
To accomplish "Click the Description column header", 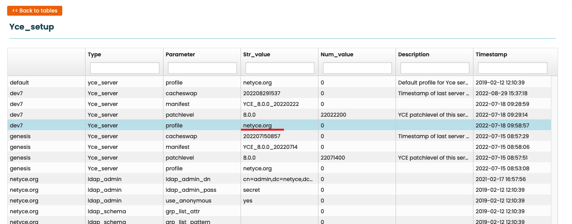I will [x=414, y=55].
